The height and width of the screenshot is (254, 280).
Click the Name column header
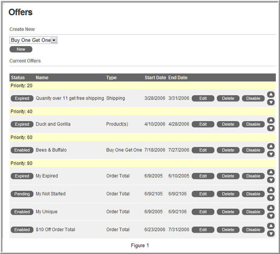[42, 78]
